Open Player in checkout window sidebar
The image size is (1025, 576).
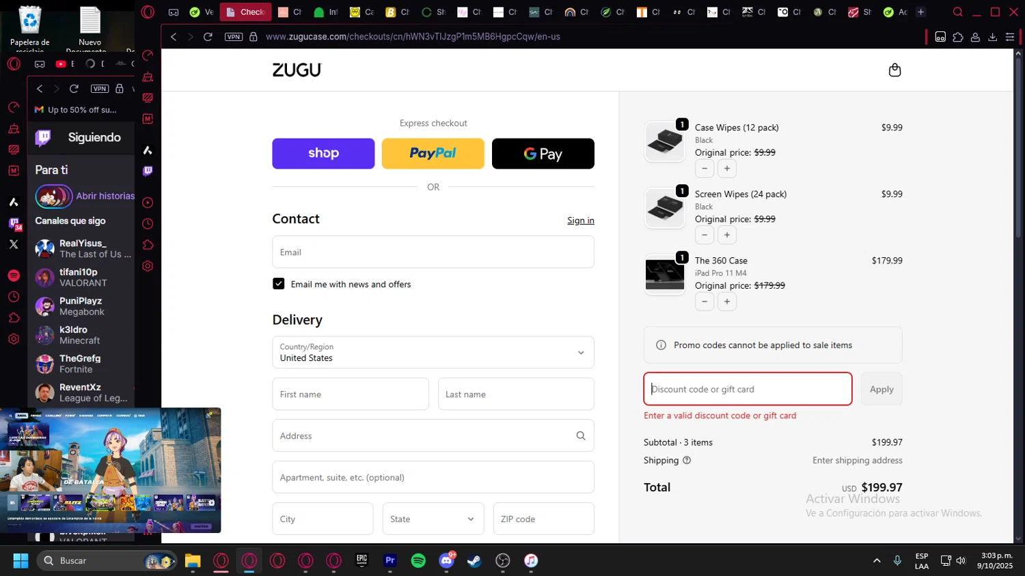click(148, 203)
